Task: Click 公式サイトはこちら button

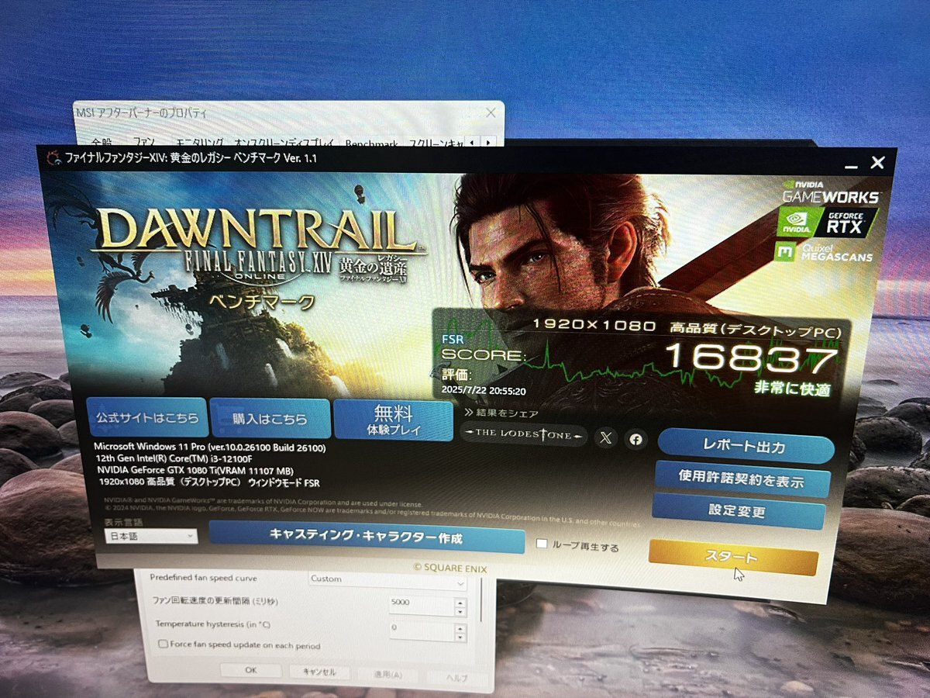Action: pyautogui.click(x=147, y=417)
